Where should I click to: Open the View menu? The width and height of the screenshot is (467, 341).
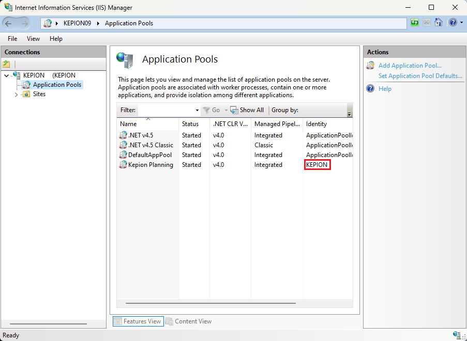(x=33, y=39)
